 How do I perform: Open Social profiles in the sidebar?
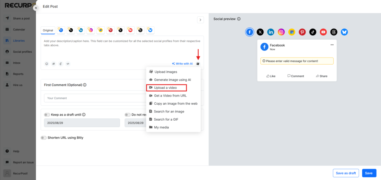pos(18,52)
